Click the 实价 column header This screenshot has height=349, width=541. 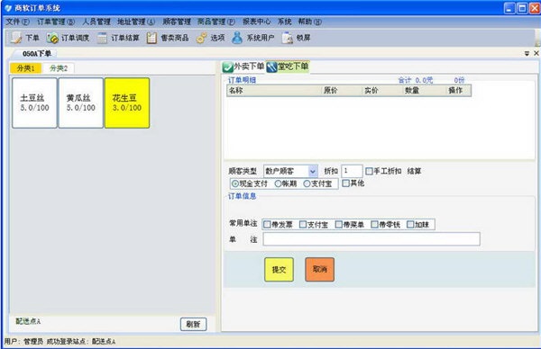[382, 91]
